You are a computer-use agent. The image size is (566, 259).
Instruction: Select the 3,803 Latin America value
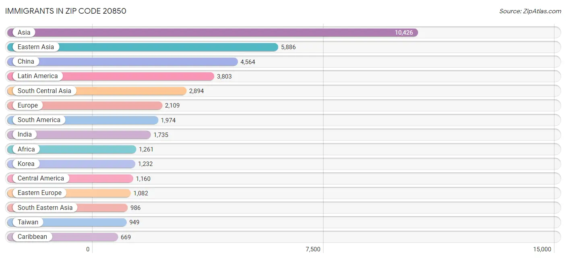click(224, 76)
